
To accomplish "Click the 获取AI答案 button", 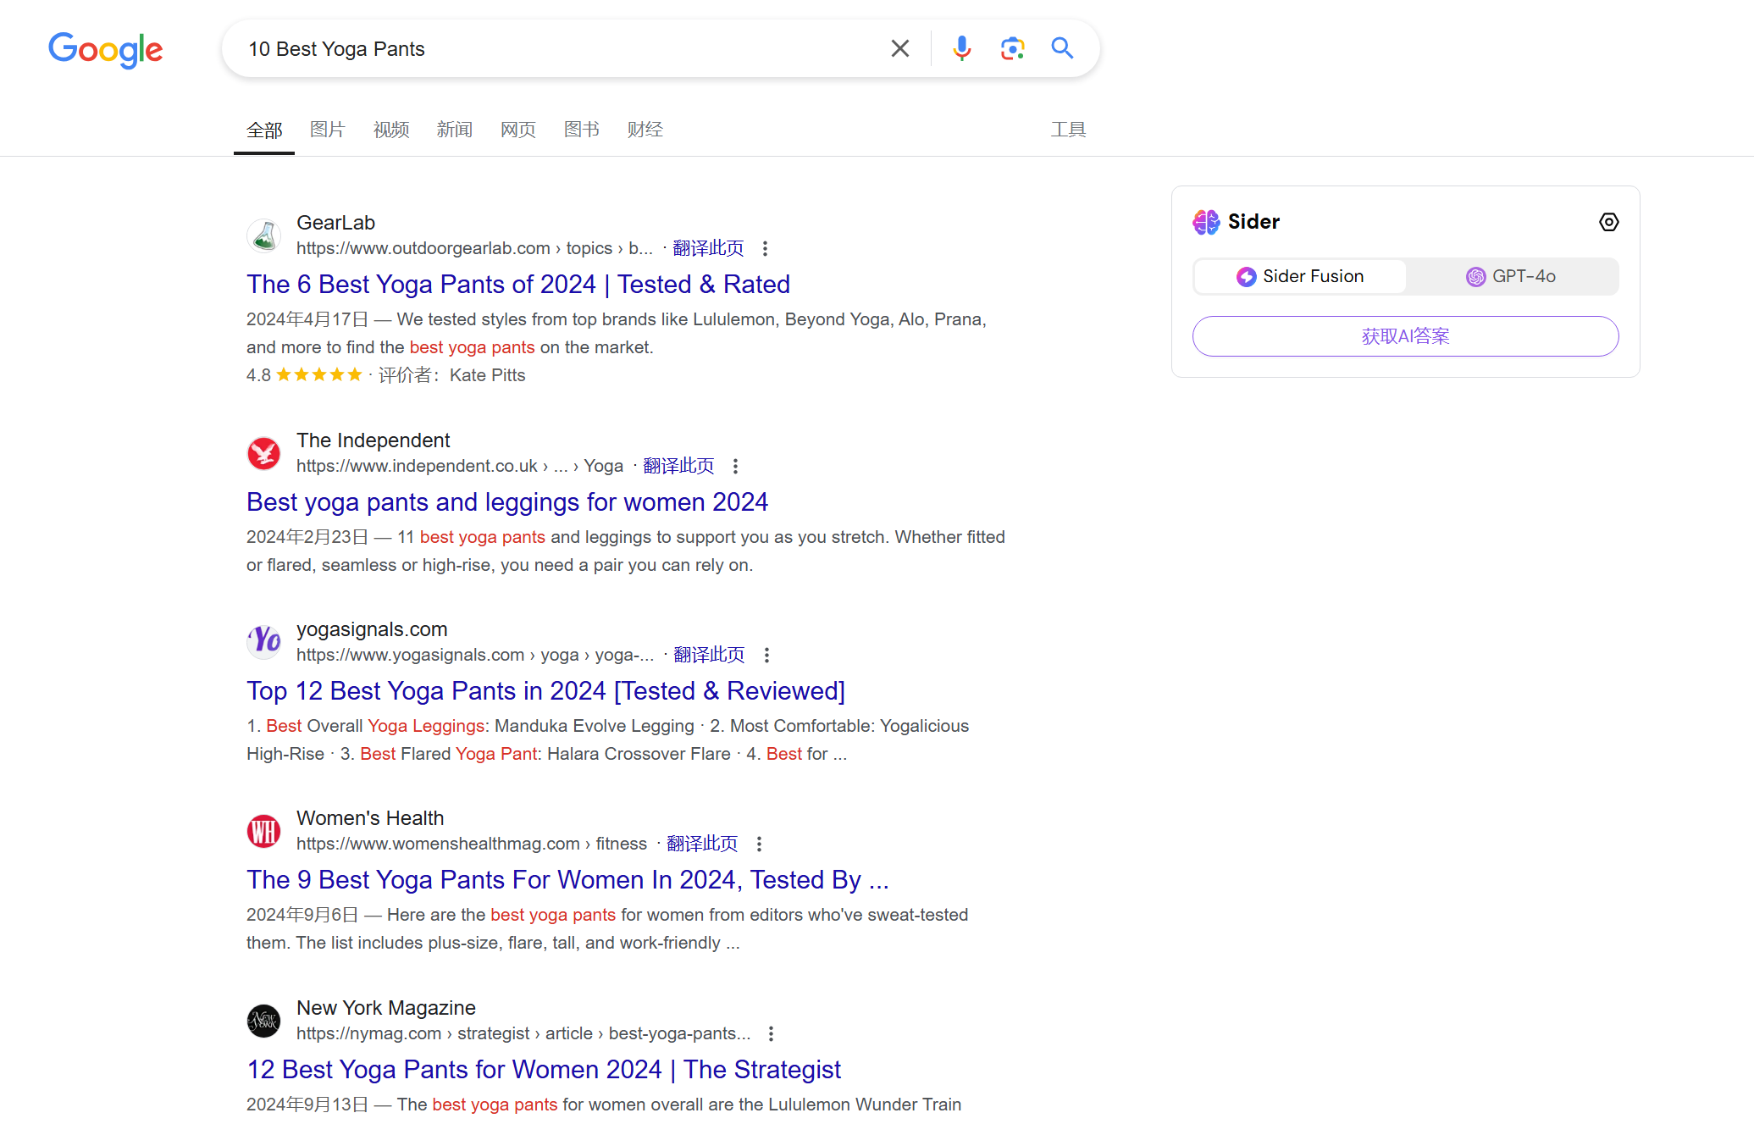I will point(1406,336).
